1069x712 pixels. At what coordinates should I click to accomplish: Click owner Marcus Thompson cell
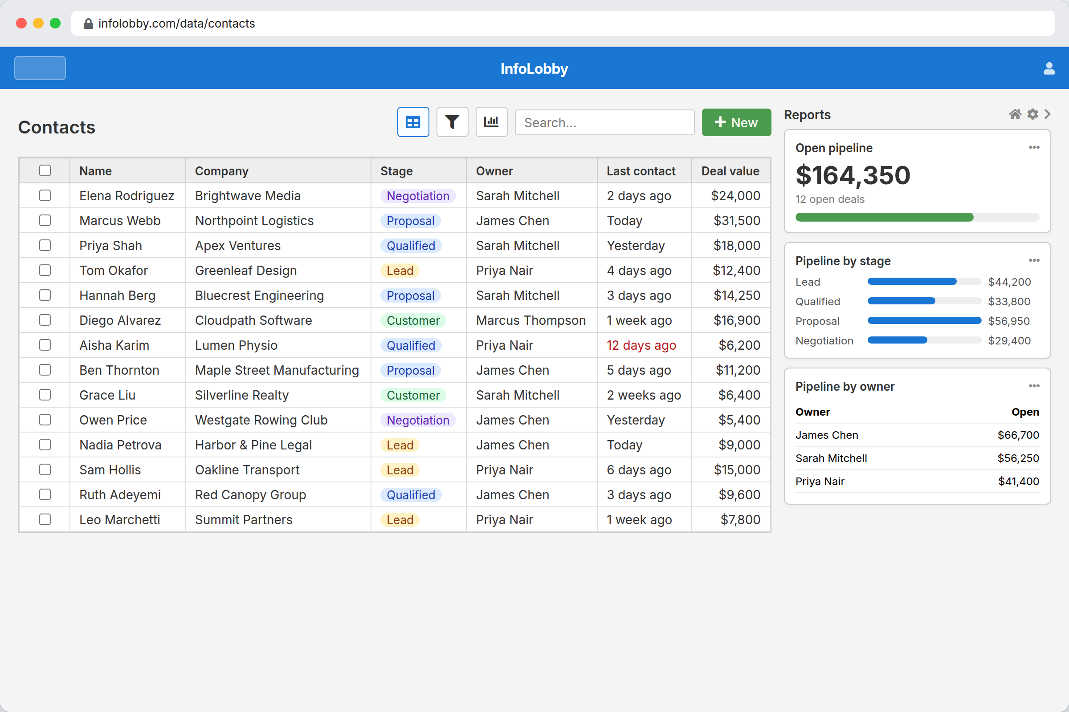(531, 320)
